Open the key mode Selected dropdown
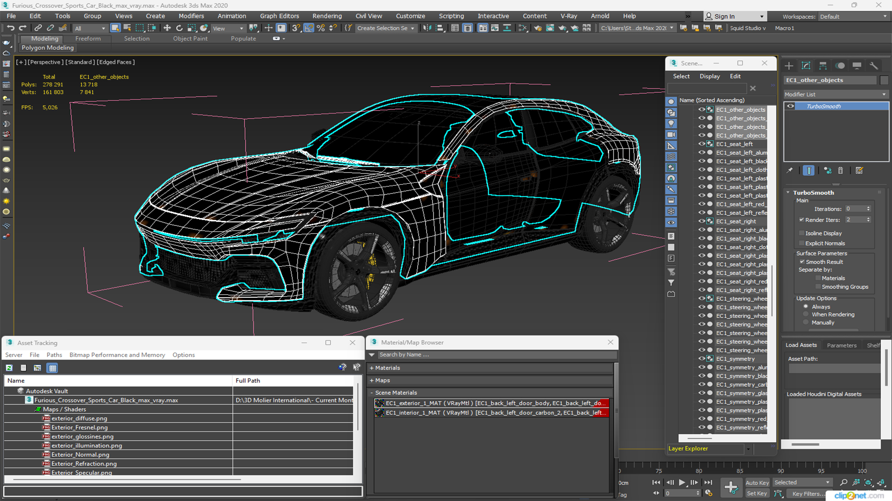Viewport: 892px width, 501px height. pos(802,482)
